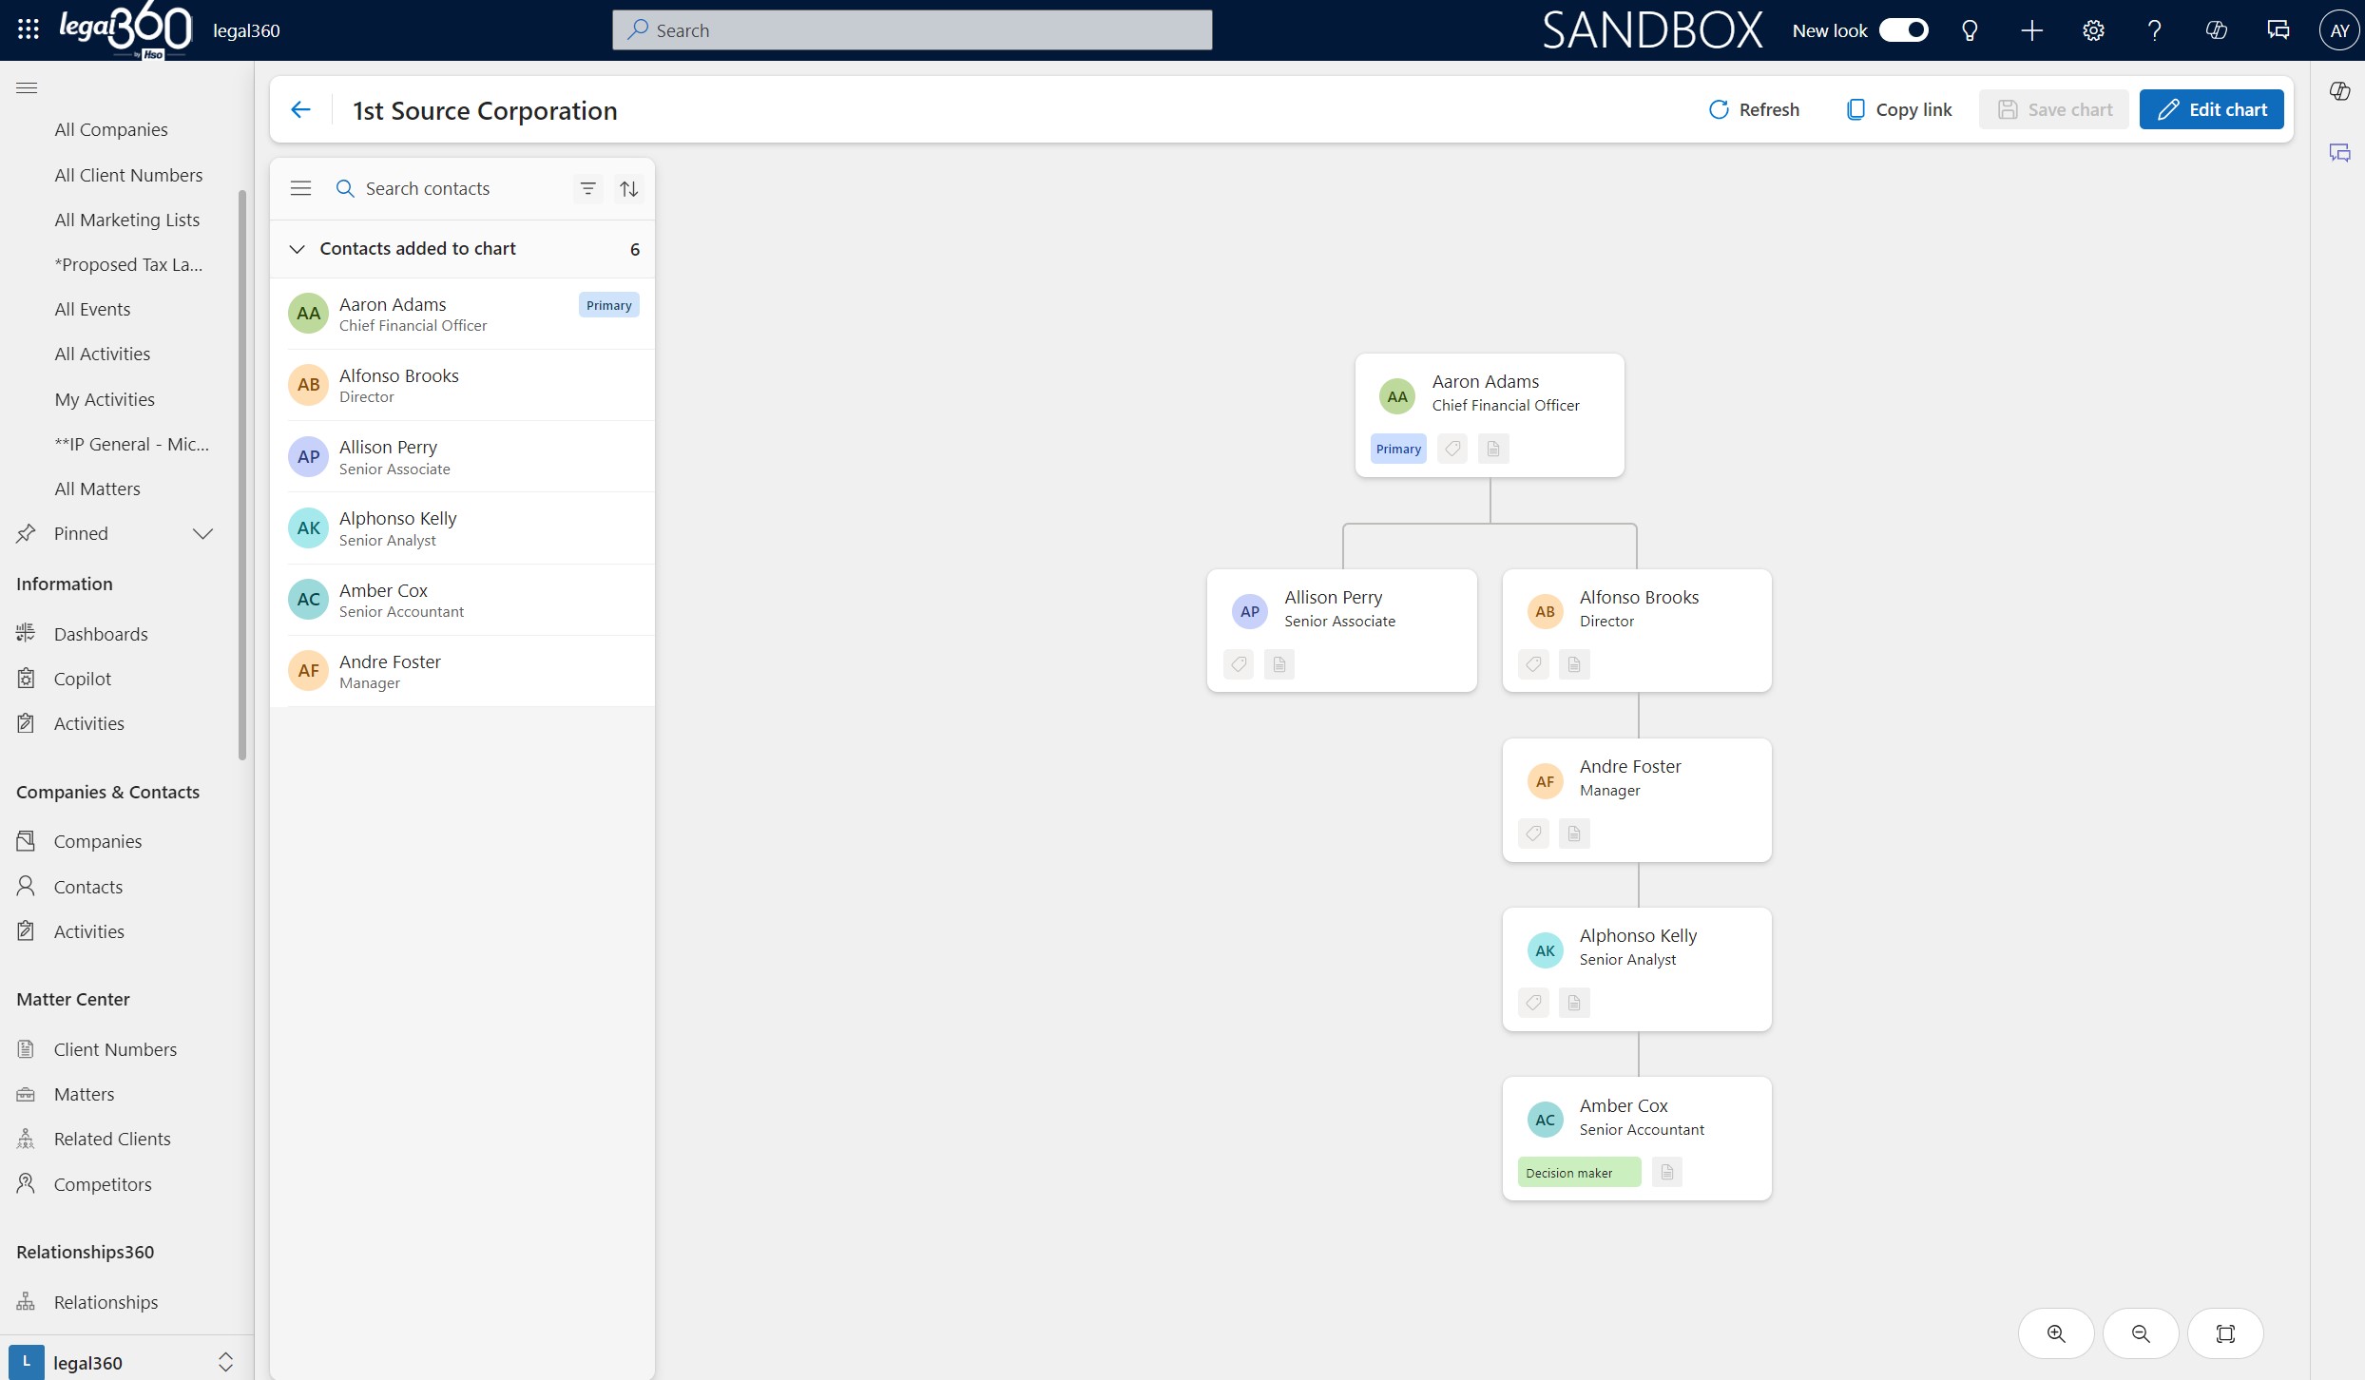Open Matters in navigation
This screenshot has width=2365, height=1380.
pos(84,1094)
